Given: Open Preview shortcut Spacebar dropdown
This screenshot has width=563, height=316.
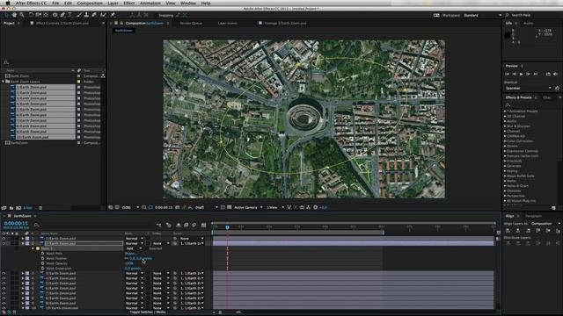Looking at the screenshot, I should point(528,88).
